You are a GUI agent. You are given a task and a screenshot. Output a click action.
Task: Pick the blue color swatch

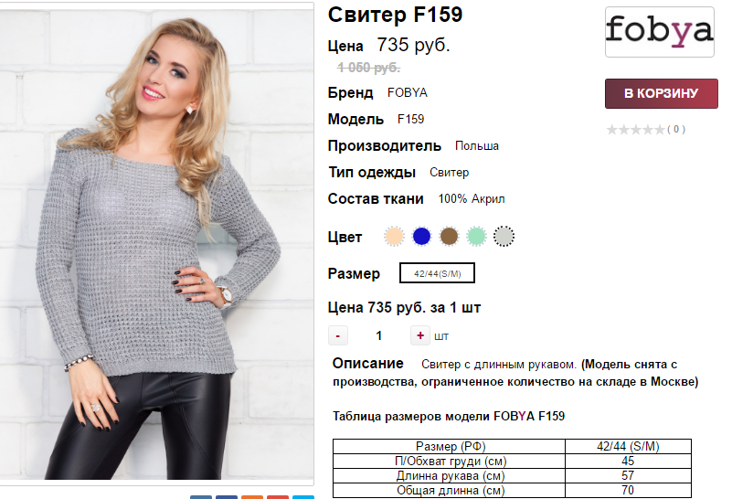click(421, 236)
